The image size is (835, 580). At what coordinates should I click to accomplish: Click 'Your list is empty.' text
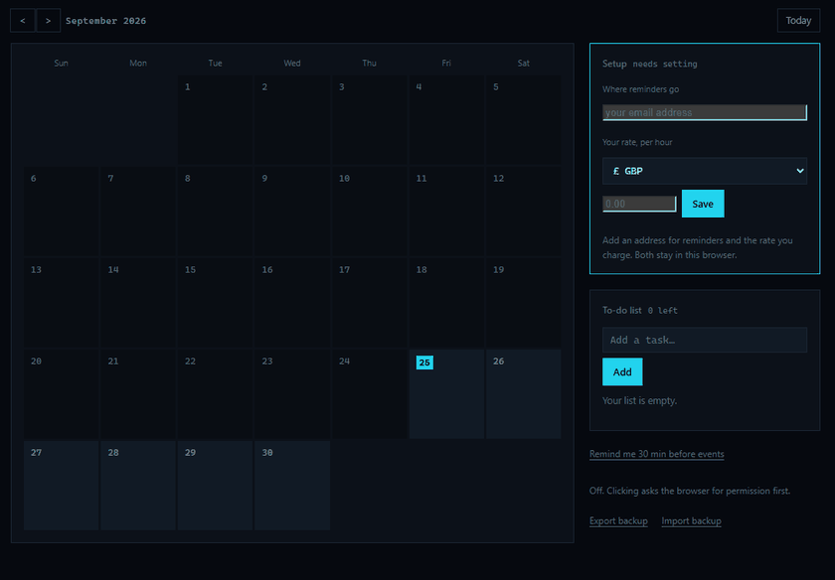point(639,400)
